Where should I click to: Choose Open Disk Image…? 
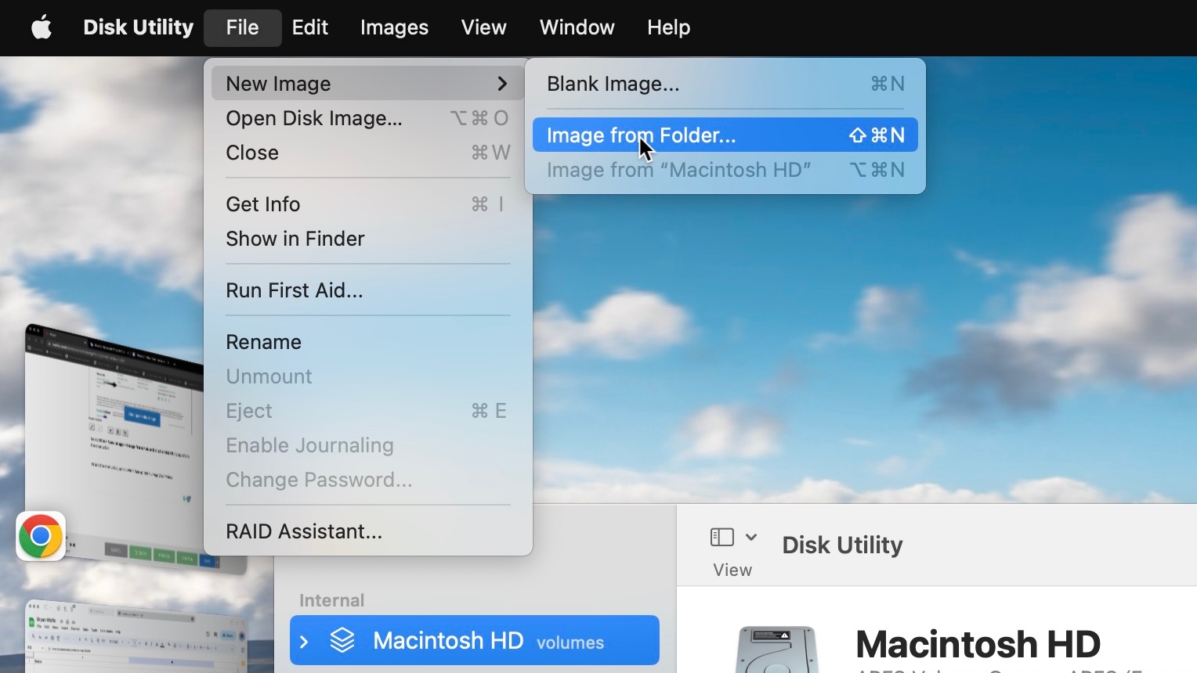click(367, 118)
